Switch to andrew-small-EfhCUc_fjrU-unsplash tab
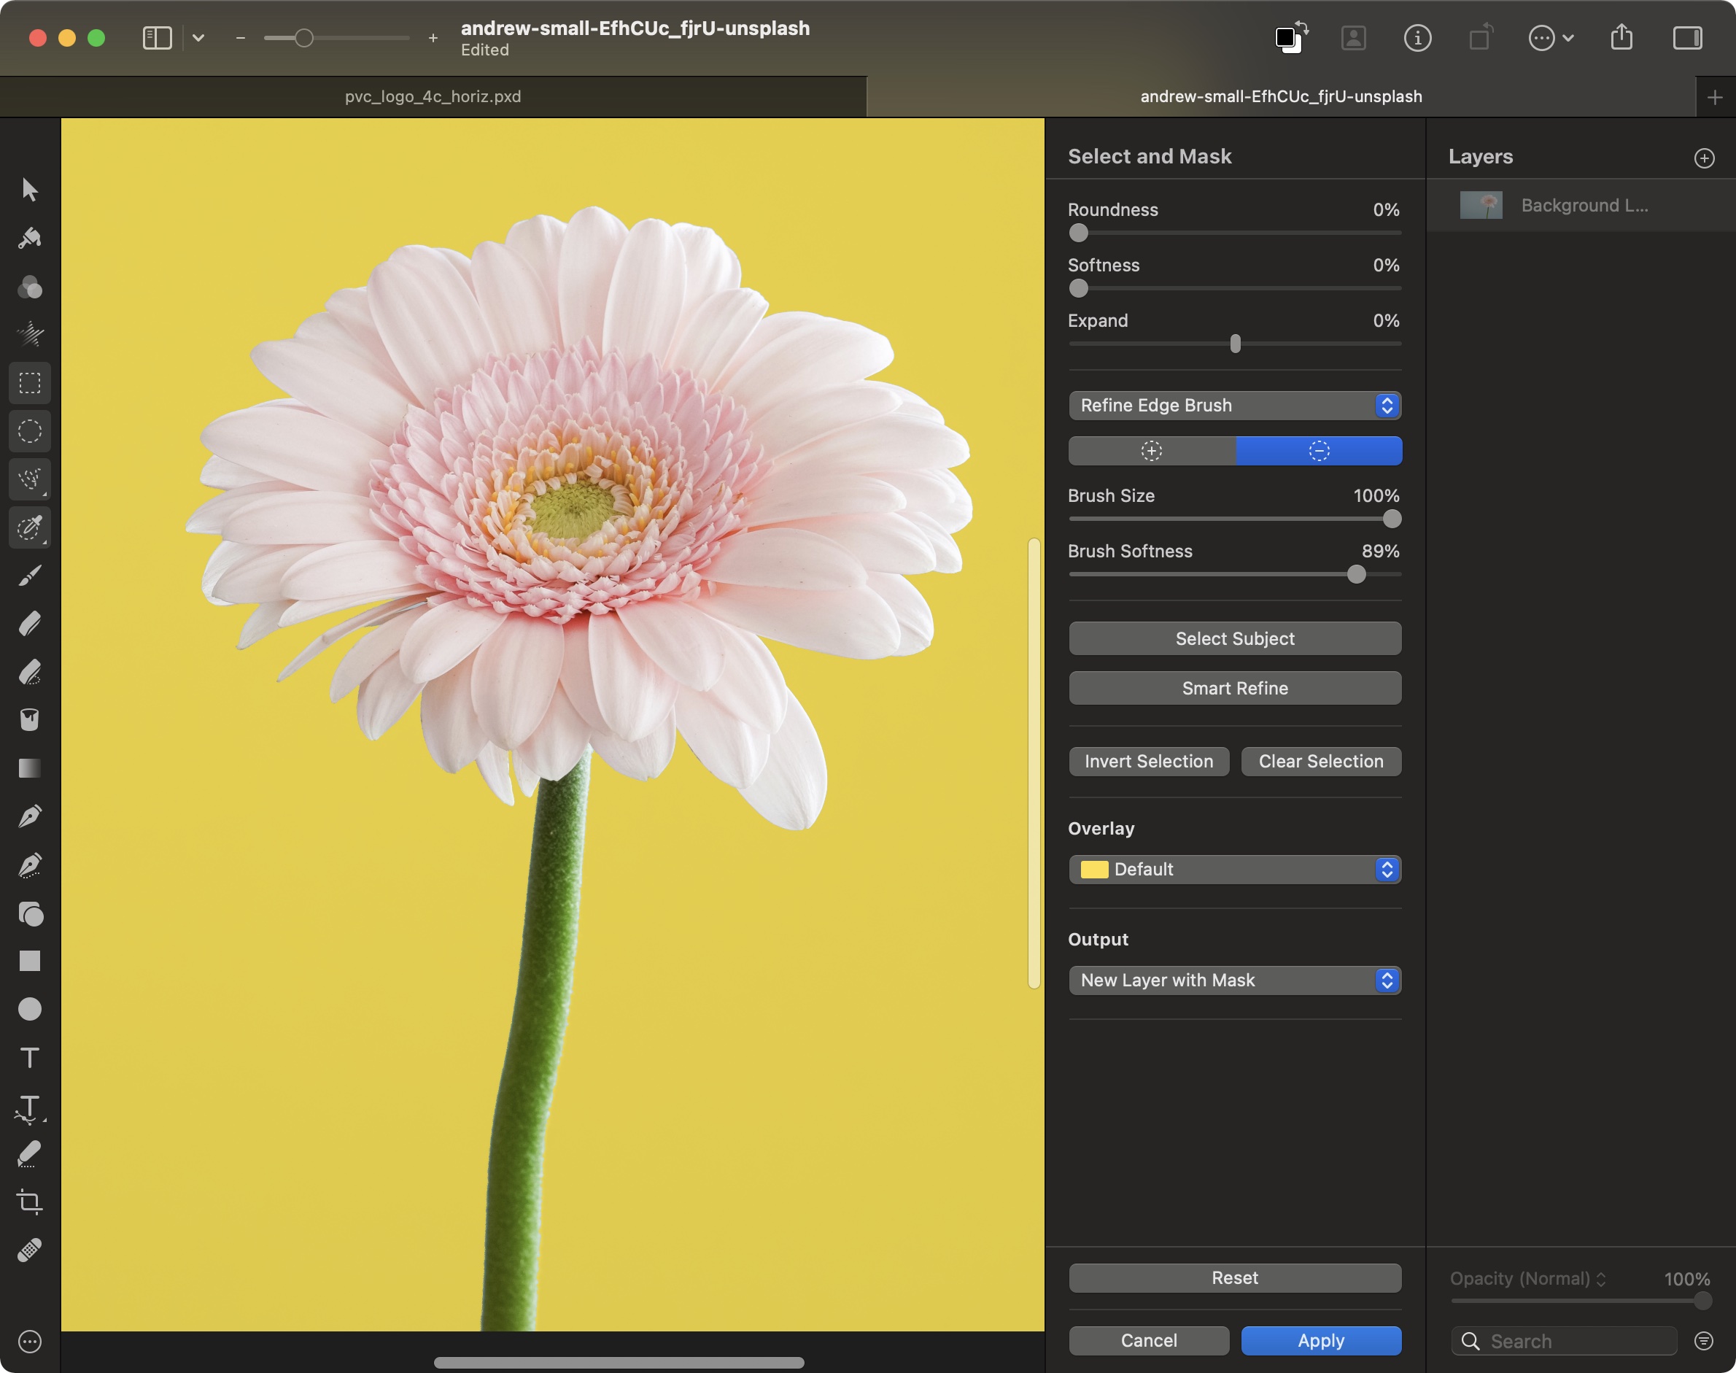This screenshot has height=1373, width=1736. [x=1281, y=94]
